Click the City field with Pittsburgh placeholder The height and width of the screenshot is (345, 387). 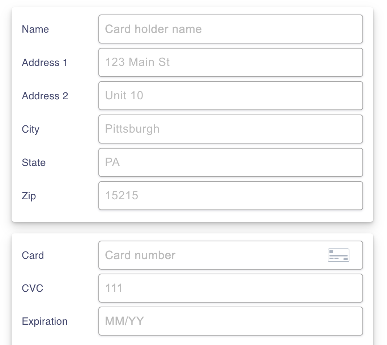[231, 129]
